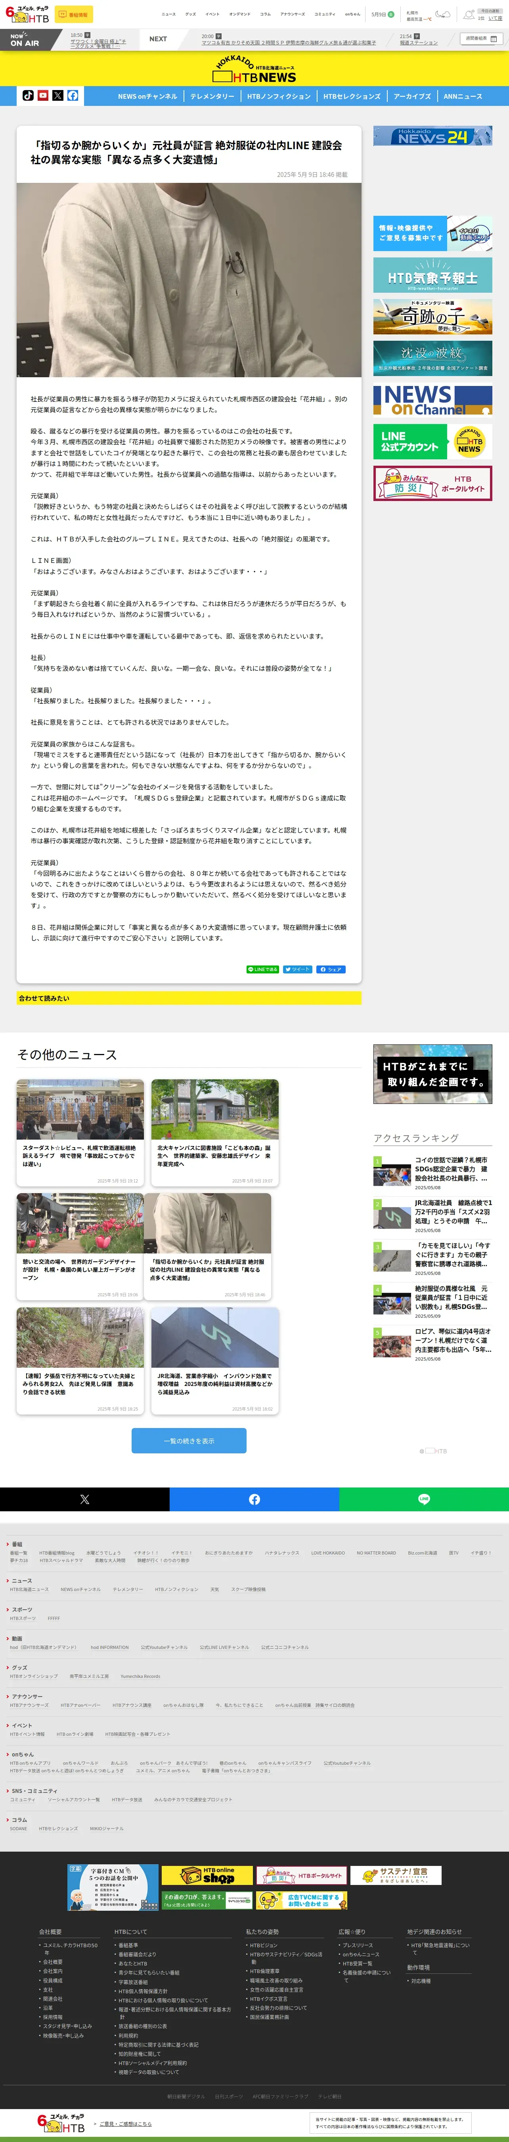Open NEWS onチャンネル menu item
509x2142 pixels.
[x=147, y=96]
